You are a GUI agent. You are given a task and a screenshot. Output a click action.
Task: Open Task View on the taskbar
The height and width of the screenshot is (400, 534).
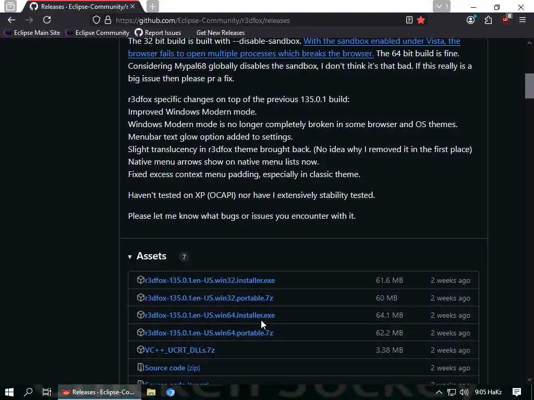click(x=46, y=392)
